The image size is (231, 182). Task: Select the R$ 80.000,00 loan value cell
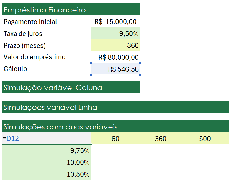[115, 57]
